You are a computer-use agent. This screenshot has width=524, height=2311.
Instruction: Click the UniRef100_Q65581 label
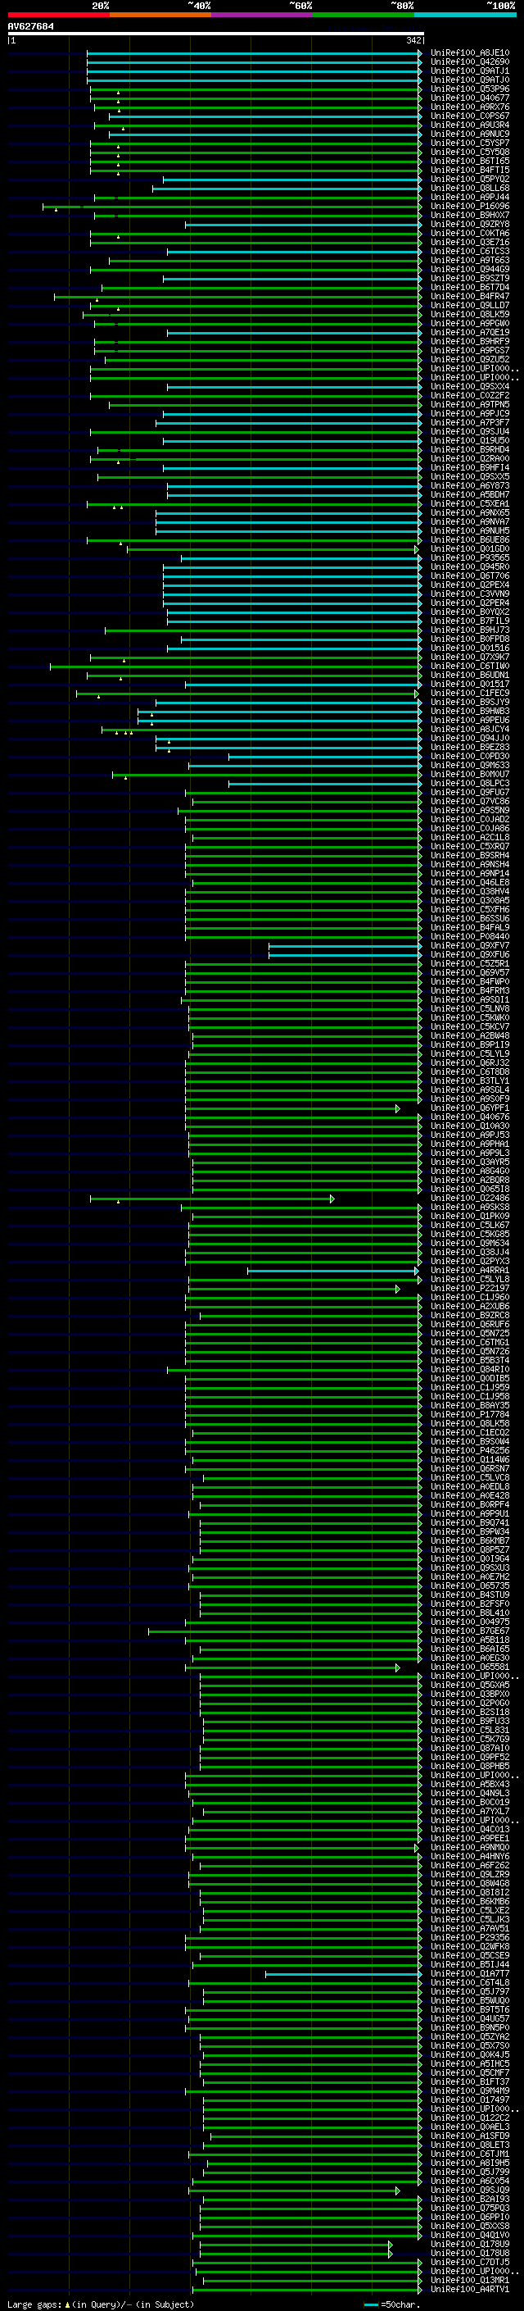(470, 1667)
